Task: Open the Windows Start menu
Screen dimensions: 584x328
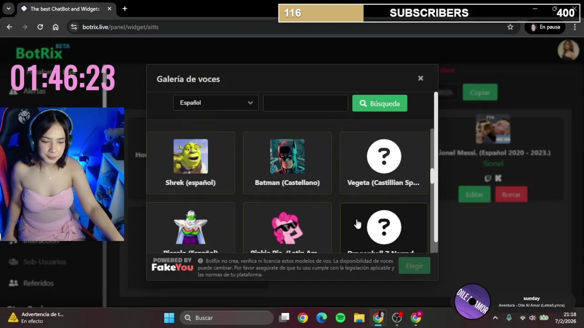Action: tap(169, 318)
